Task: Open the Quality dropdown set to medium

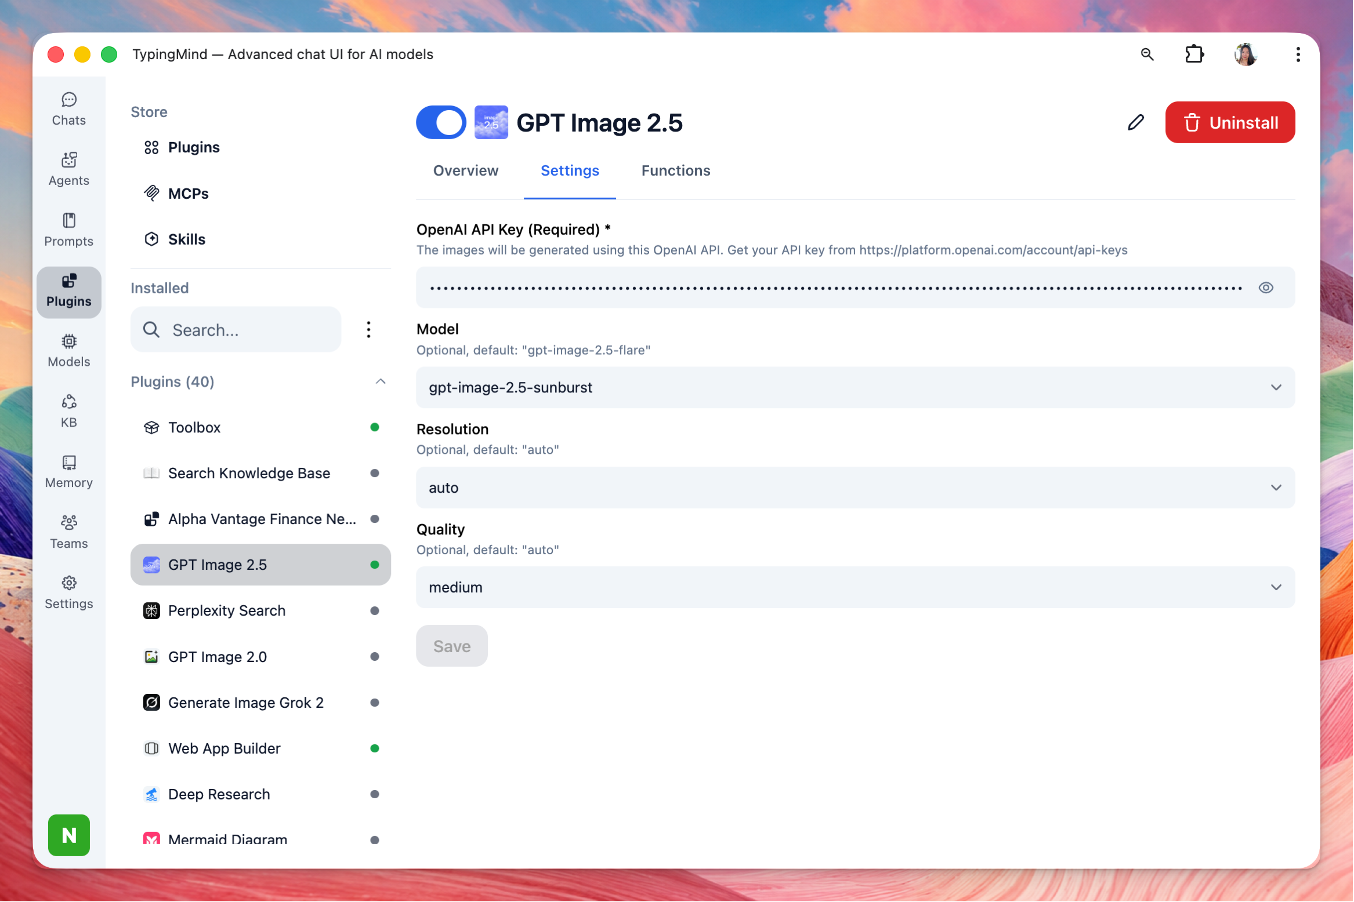Action: click(x=856, y=588)
